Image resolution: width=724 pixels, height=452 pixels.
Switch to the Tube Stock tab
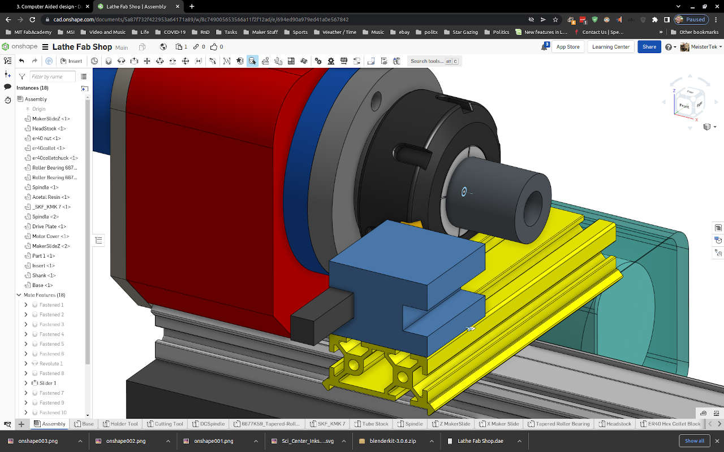pyautogui.click(x=372, y=424)
